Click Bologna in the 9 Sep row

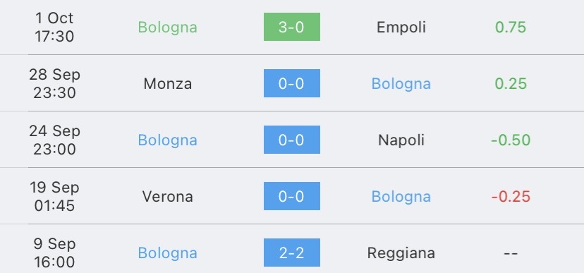(168, 254)
